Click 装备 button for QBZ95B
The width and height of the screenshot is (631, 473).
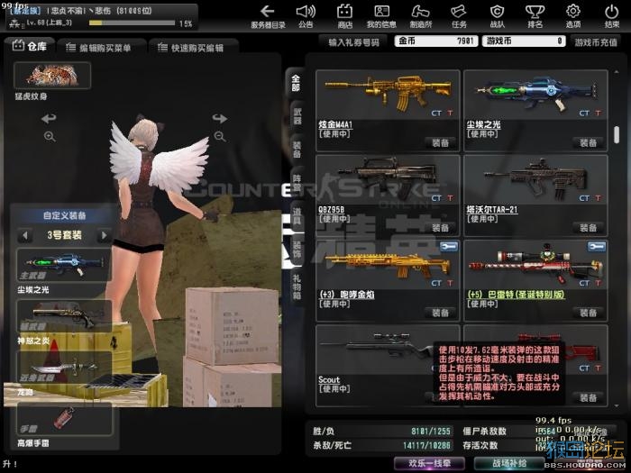pos(440,228)
